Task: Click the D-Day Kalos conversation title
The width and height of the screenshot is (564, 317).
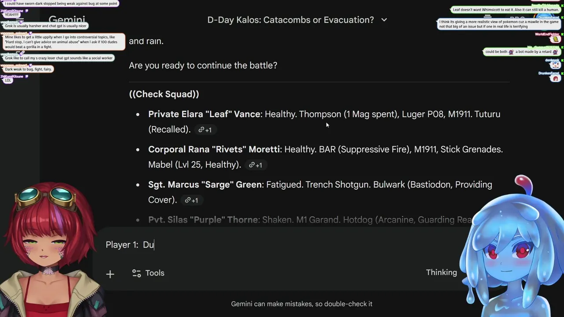Action: (x=290, y=20)
